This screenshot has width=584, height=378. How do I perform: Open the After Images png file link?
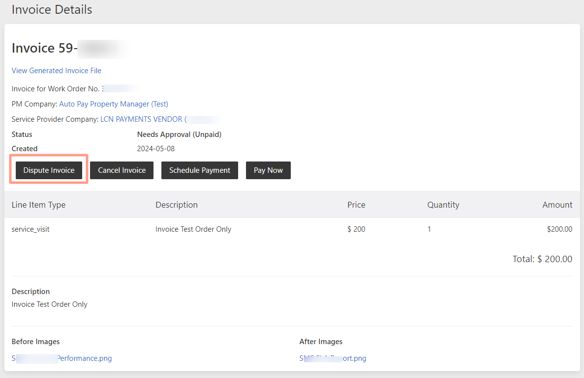333,358
